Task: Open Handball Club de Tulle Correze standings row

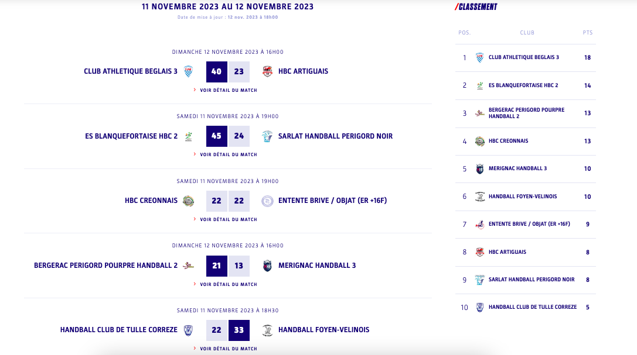Action: 532,307
